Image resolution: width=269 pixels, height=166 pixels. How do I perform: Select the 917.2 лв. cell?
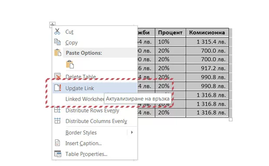(207, 68)
